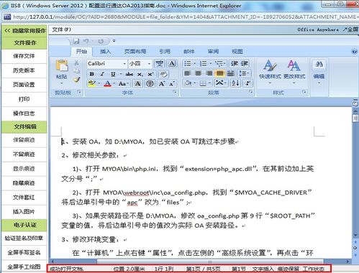Click the sort A-Z icon in the paragraph group
This screenshot has width=359, height=273.
click(x=235, y=83)
